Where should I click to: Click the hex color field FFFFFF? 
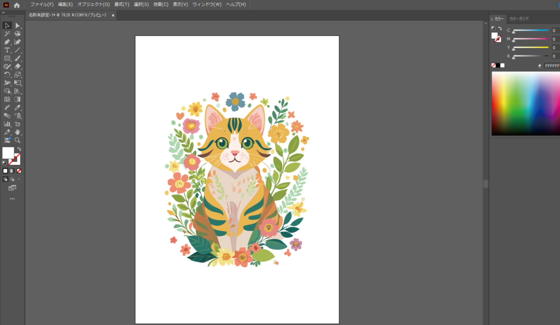[x=551, y=66]
